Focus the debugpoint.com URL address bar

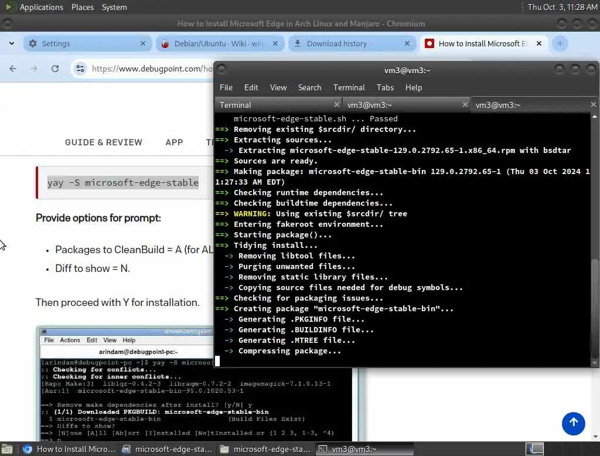pos(152,69)
